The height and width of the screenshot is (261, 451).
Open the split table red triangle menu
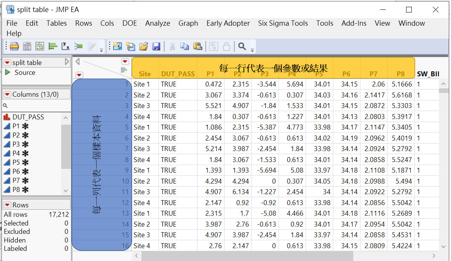pyautogui.click(x=8, y=62)
